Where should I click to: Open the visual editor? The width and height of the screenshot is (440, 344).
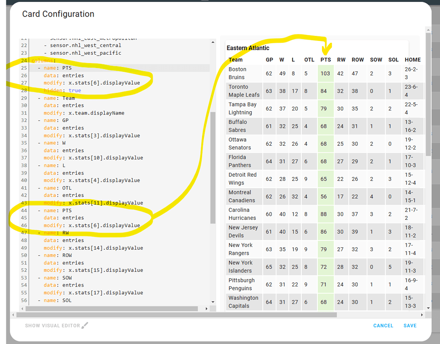pyautogui.click(x=52, y=325)
